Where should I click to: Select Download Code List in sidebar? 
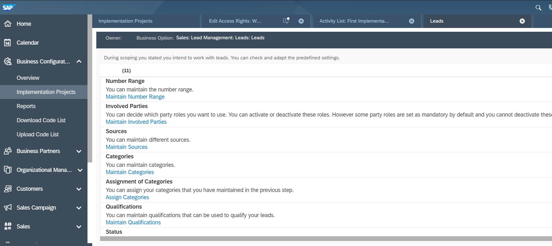point(41,120)
